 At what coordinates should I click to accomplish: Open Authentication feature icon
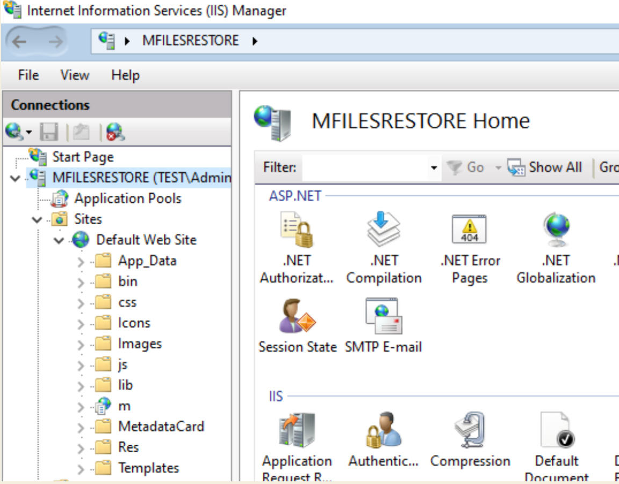pyautogui.click(x=383, y=440)
